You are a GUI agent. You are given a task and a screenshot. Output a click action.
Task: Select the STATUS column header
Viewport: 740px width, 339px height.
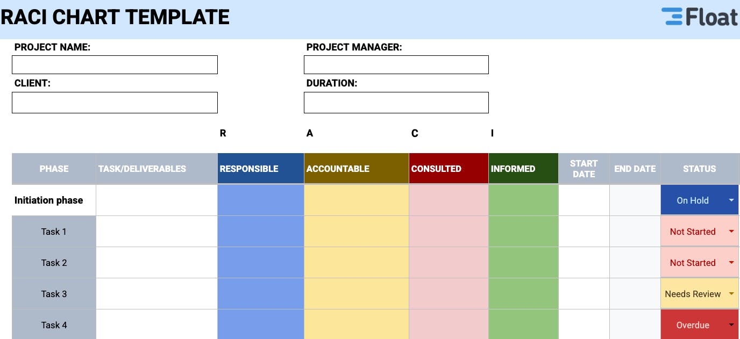(x=700, y=169)
